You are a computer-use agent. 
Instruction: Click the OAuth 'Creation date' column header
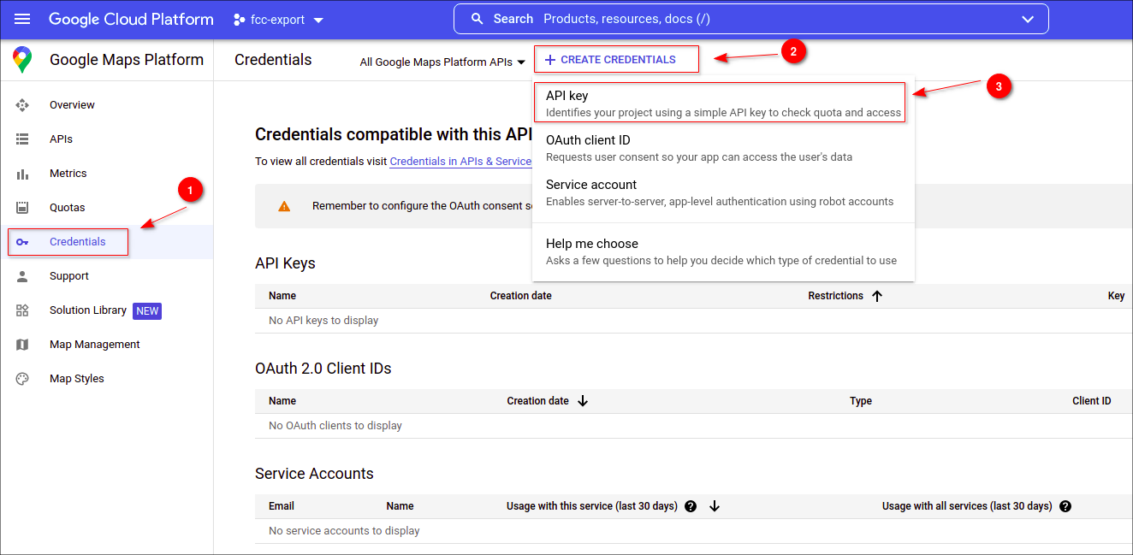(x=537, y=401)
